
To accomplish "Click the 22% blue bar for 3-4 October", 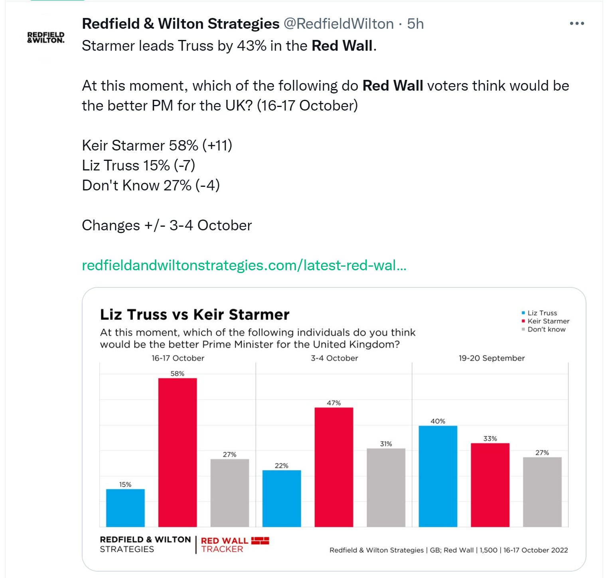I will click(x=282, y=499).
